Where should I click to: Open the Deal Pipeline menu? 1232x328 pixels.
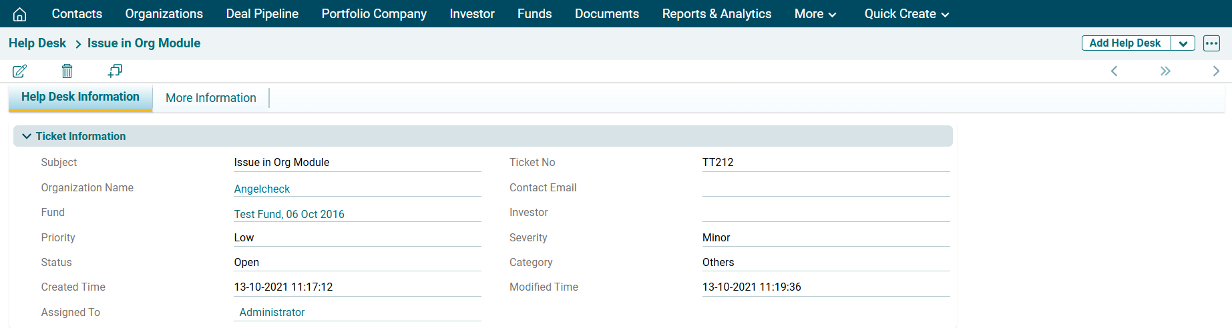[262, 14]
